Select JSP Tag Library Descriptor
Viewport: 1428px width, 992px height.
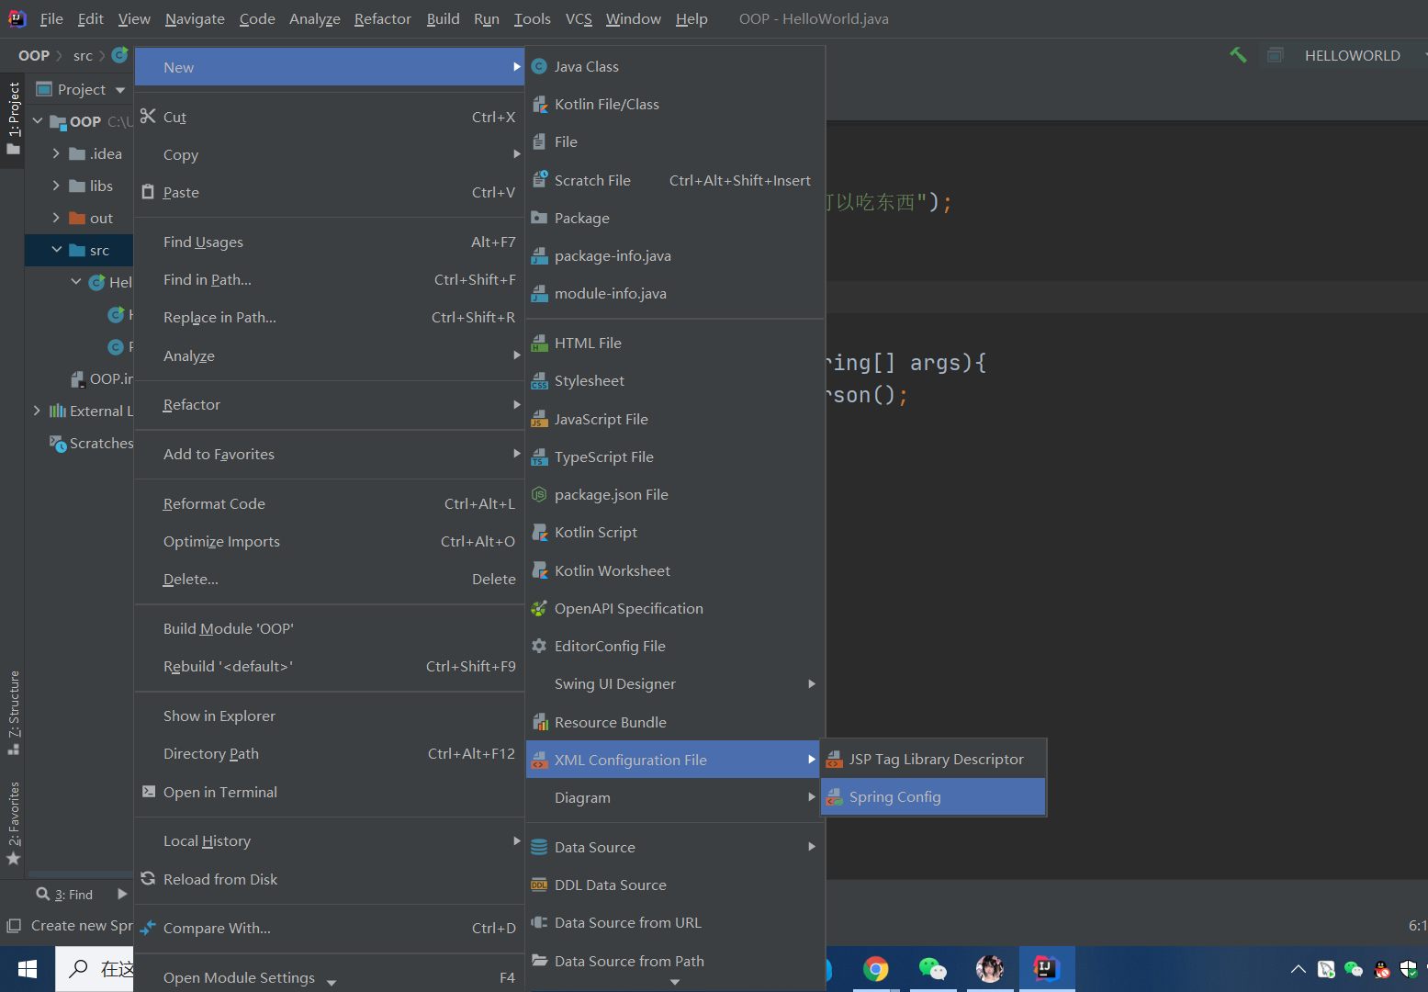(x=933, y=760)
